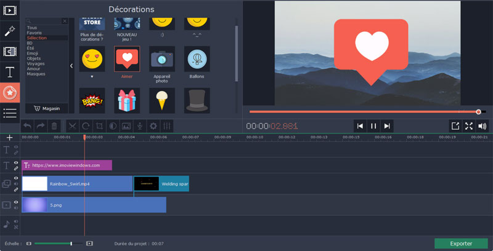Open Color adjustments half-circle icon
This screenshot has width=493, height=251.
(x=113, y=126)
